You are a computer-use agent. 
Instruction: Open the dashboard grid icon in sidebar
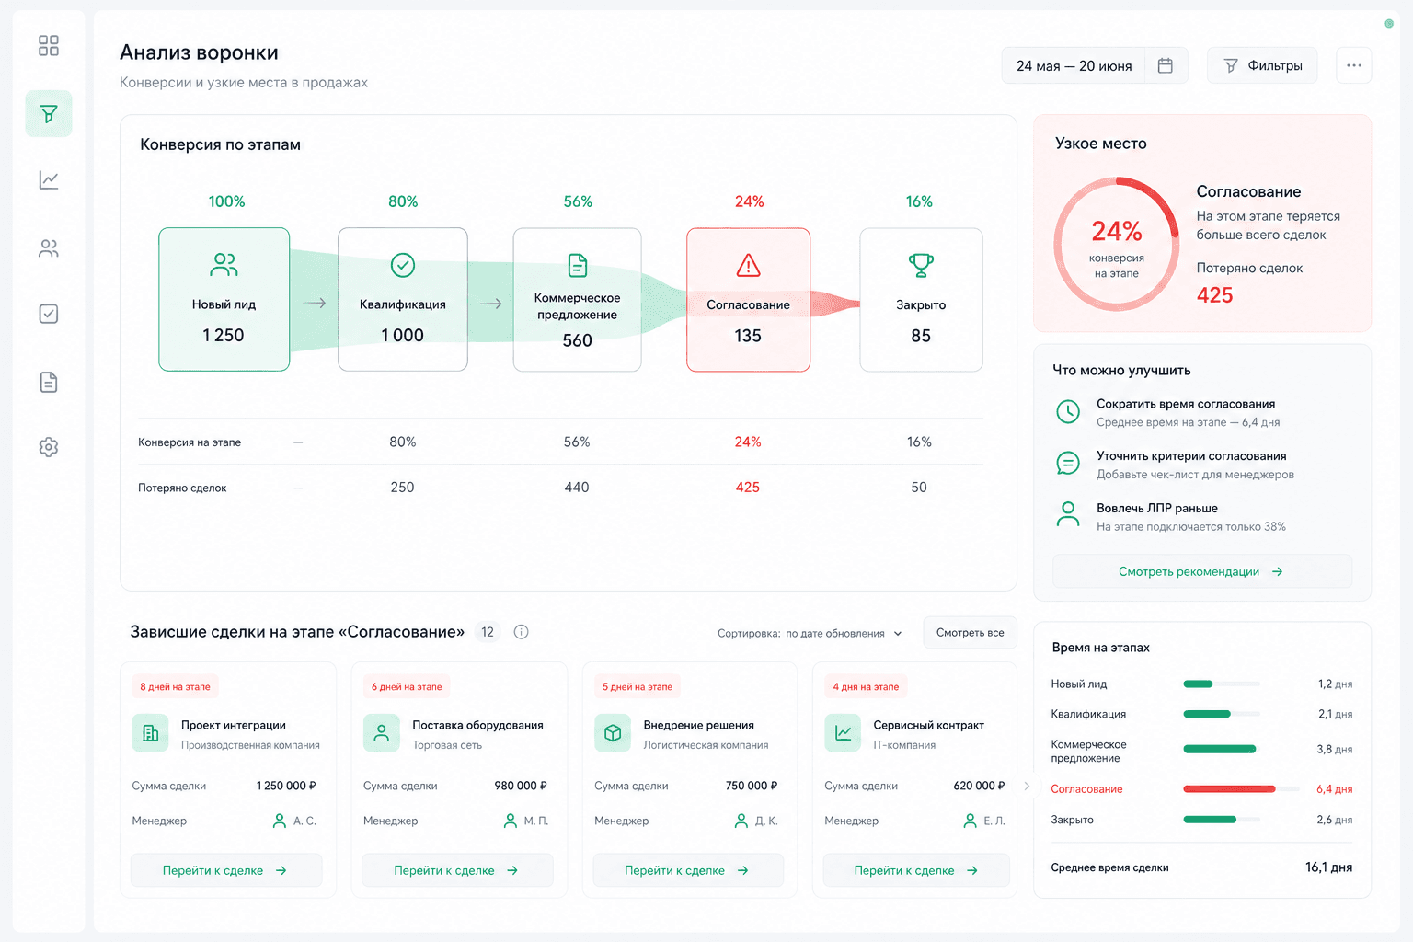coord(49,45)
